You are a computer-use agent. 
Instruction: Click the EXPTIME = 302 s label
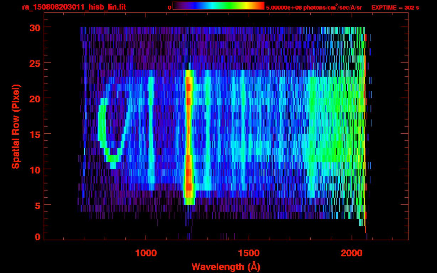pyautogui.click(x=395, y=7)
